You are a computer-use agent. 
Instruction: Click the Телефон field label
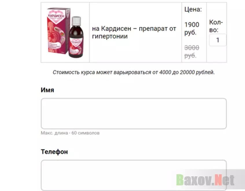pos(54,152)
